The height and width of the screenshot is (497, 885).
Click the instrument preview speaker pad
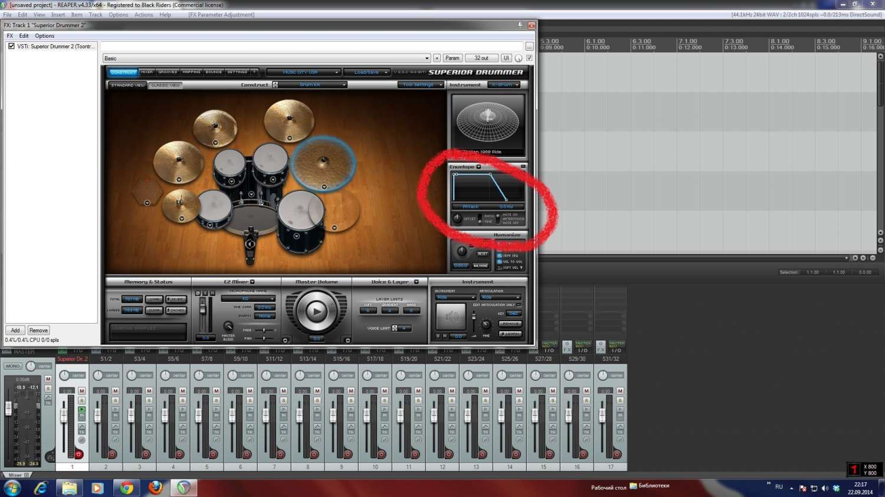pos(451,317)
